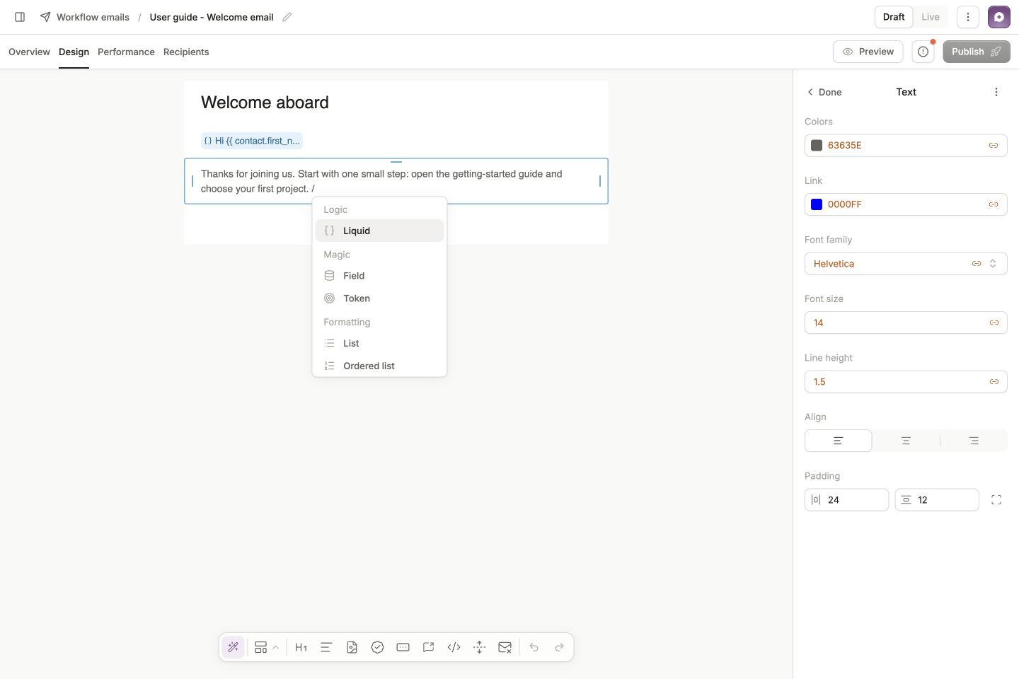The image size is (1019, 679).
Task: Select the Design tab
Action: click(x=74, y=52)
